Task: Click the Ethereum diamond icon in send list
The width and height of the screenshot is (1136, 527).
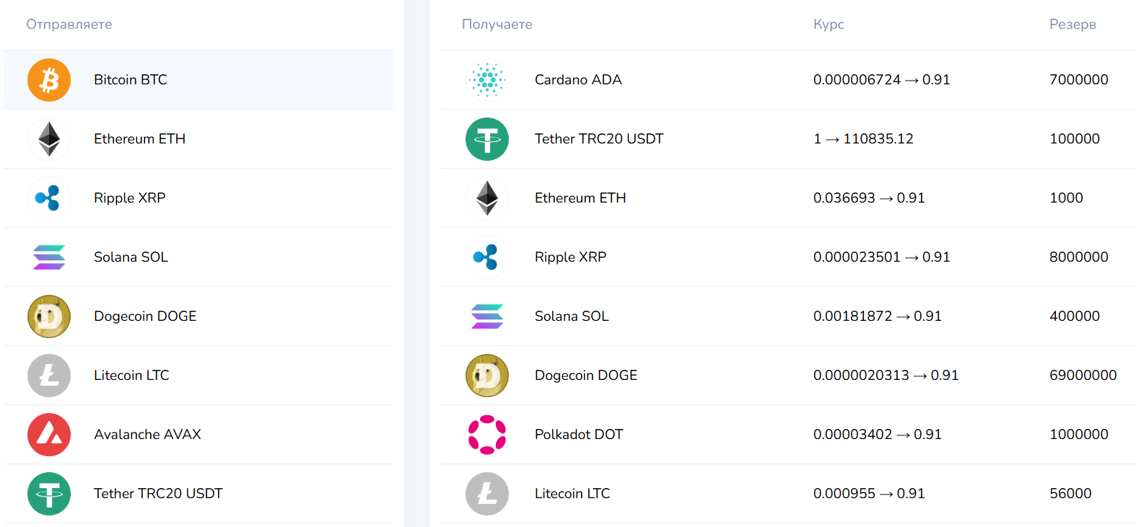Action: point(49,139)
